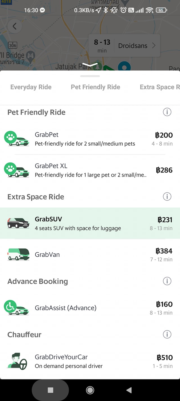The height and width of the screenshot is (401, 180).
Task: Select the GrabSUV ride option
Action: pyautogui.click(x=90, y=224)
